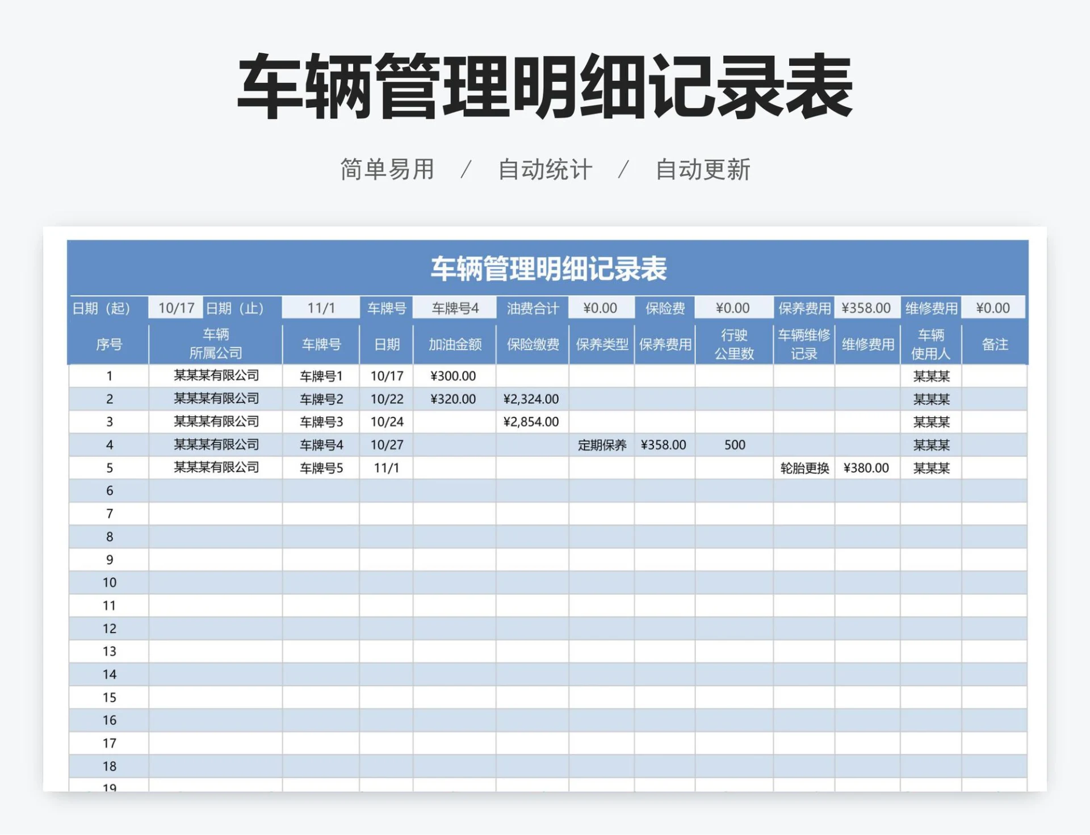
Task: Select the 定期保养 cell in row 4
Action: coord(602,445)
